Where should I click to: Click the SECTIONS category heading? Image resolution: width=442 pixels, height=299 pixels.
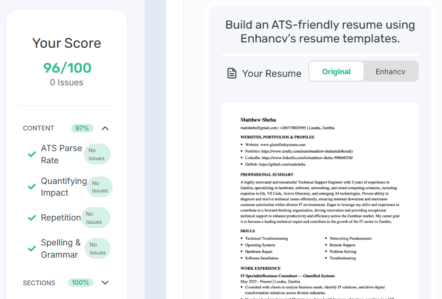tap(39, 283)
